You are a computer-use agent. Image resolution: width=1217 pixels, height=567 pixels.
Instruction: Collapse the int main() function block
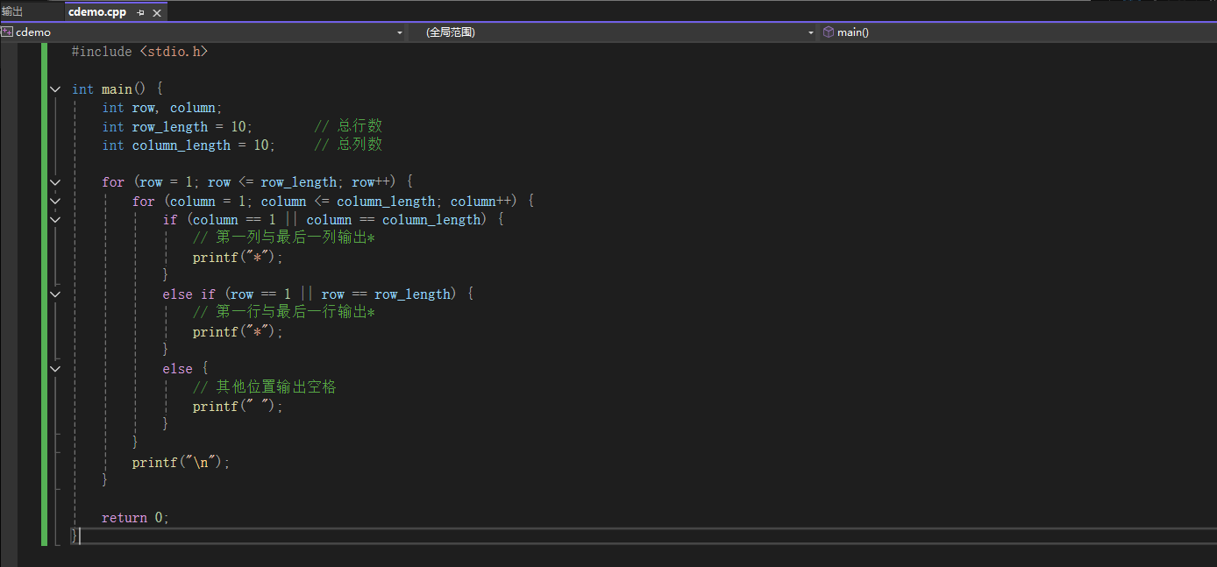[55, 89]
